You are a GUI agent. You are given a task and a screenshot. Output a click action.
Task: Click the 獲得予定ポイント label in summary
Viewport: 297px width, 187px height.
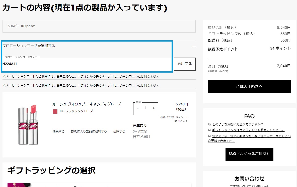tap(223, 49)
